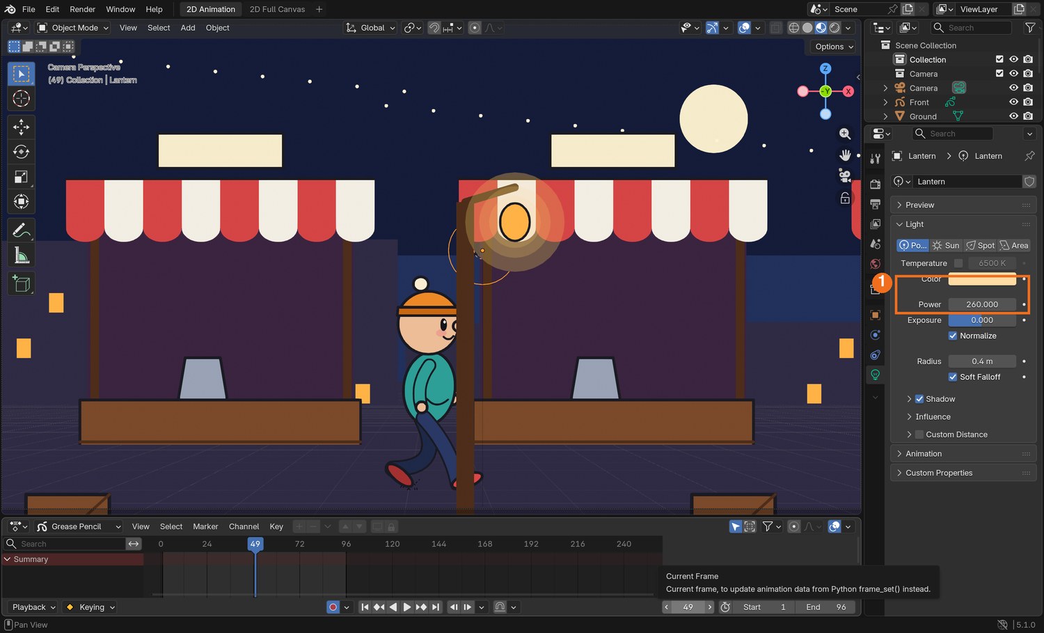Select the Move tool
Image resolution: width=1044 pixels, height=633 pixels.
(x=21, y=127)
